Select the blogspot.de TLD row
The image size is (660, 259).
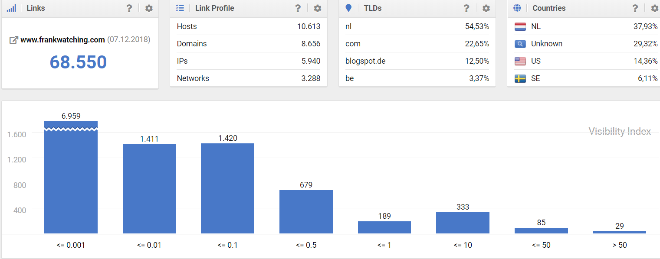[417, 61]
